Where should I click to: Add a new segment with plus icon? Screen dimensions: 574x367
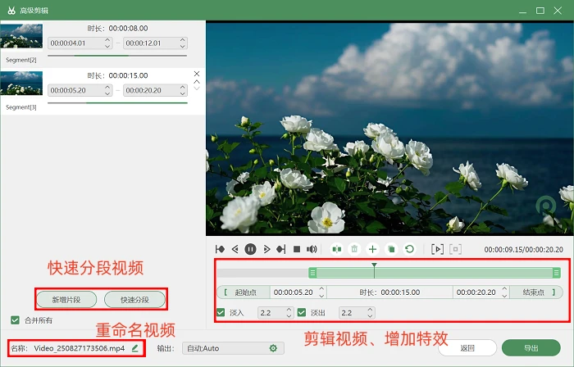(x=372, y=249)
